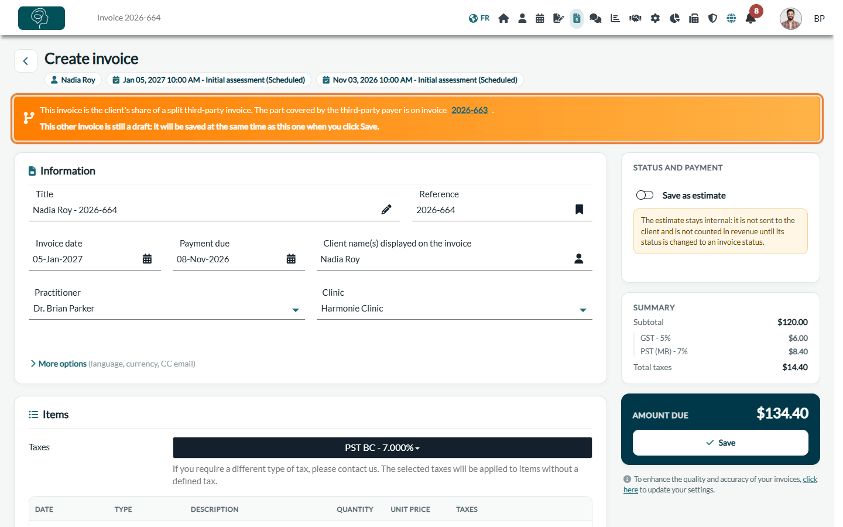
Task: Edit the title with the pencil icon
Action: click(x=386, y=210)
